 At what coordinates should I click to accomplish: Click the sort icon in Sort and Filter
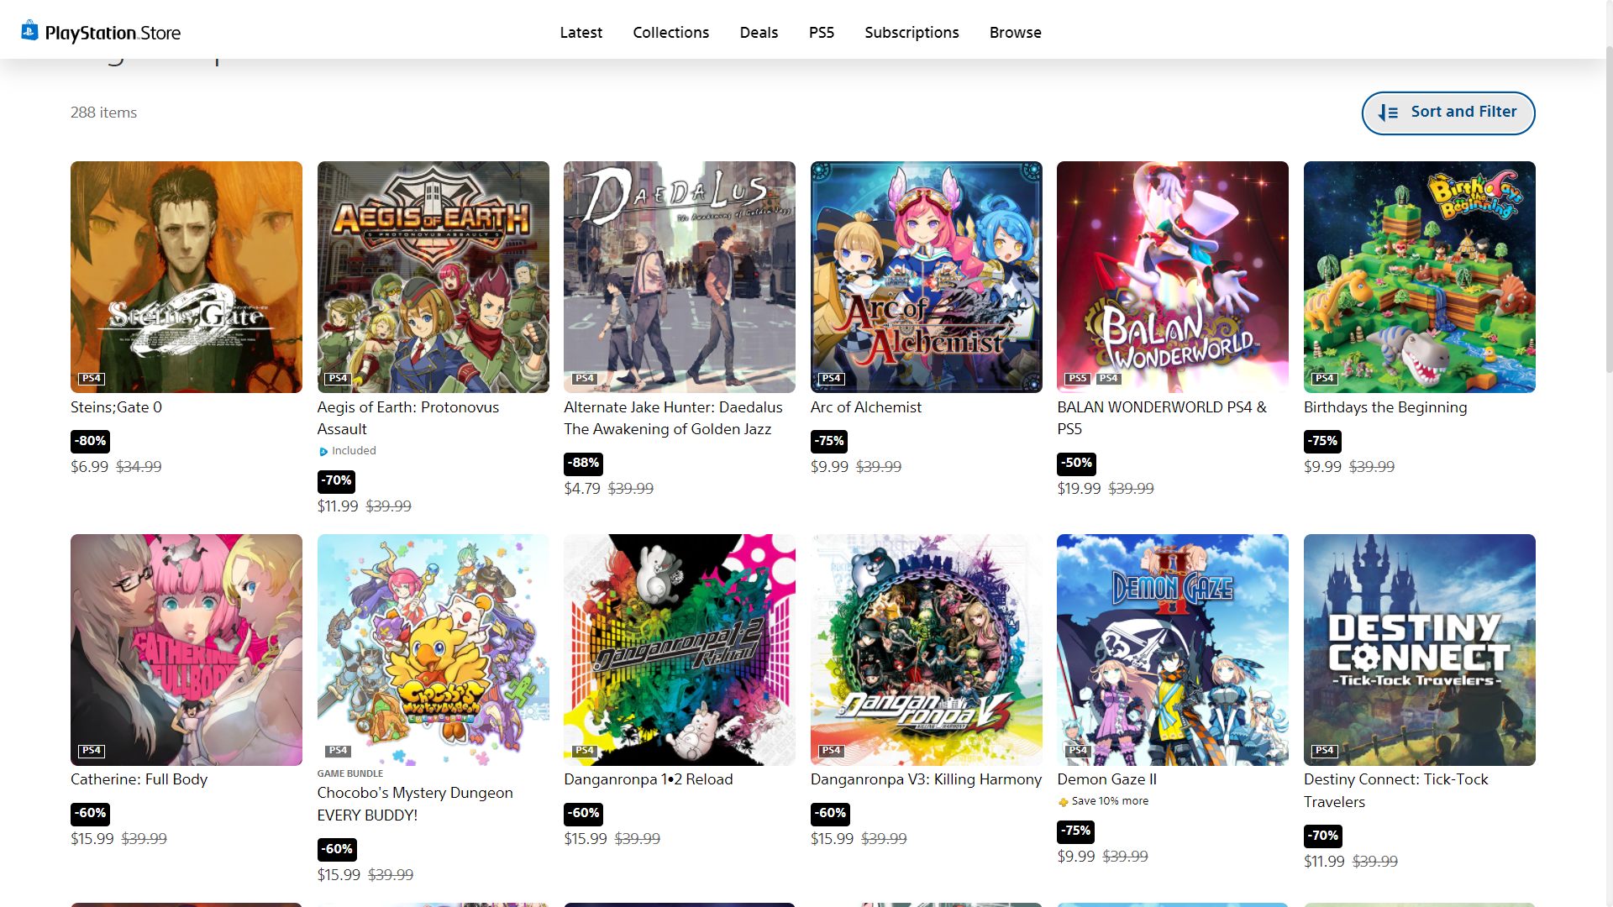[1388, 113]
